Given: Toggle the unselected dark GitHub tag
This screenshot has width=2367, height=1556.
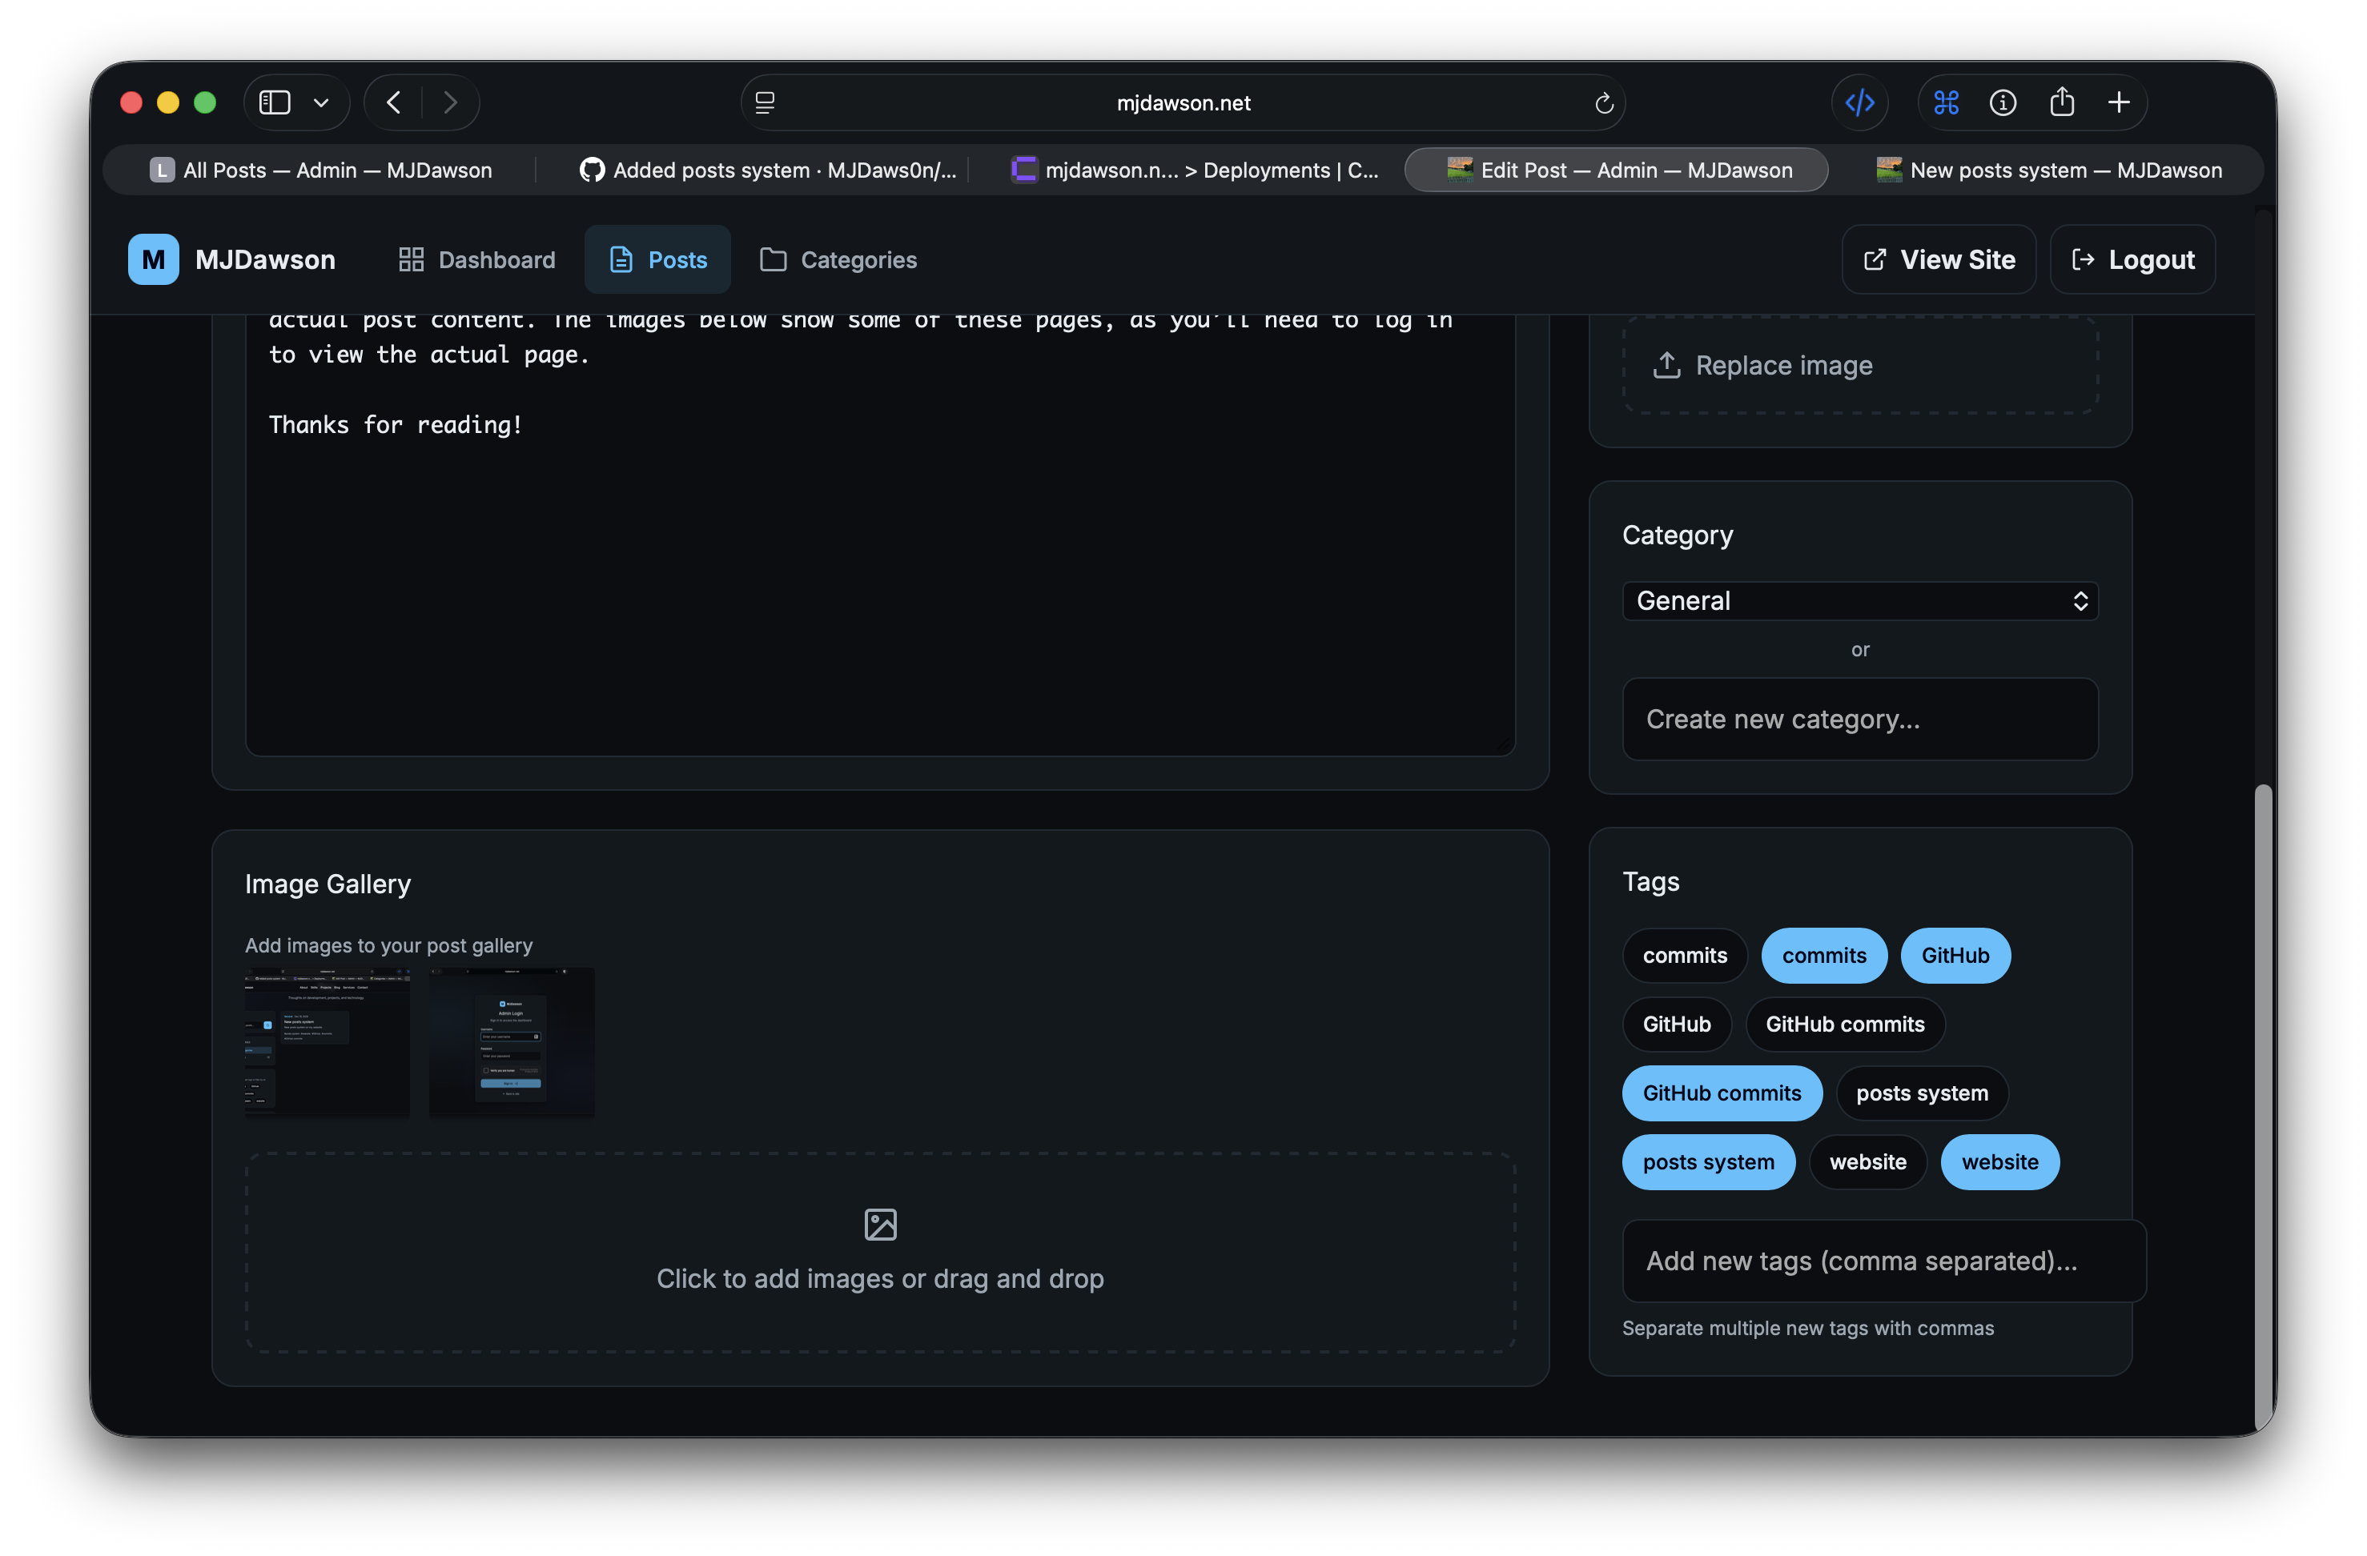Looking at the screenshot, I should coord(1676,1024).
